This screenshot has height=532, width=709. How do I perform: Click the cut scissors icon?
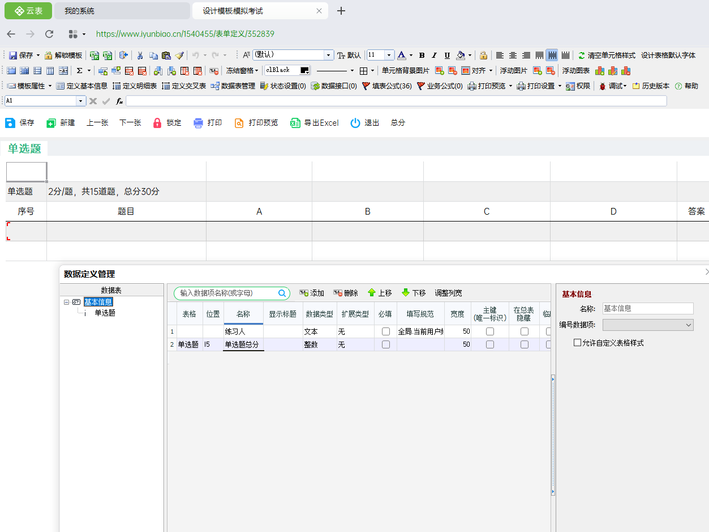point(140,56)
